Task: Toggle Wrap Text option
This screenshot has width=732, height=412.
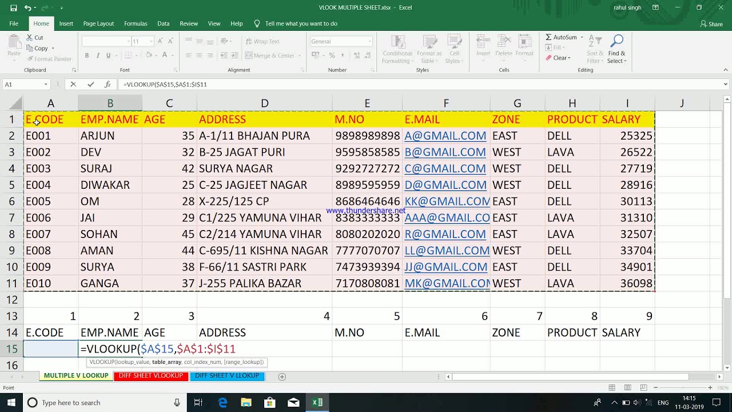Action: 262,41
